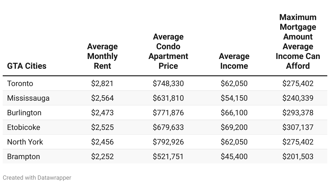Click the Mississauga city cell
This screenshot has height=184, width=330.
click(28, 98)
